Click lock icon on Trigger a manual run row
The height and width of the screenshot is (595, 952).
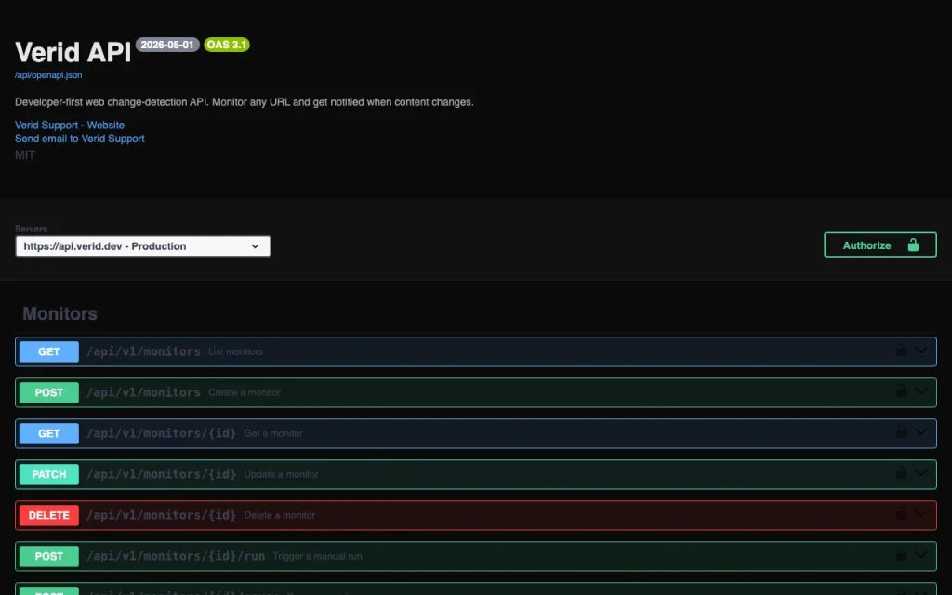click(x=901, y=555)
